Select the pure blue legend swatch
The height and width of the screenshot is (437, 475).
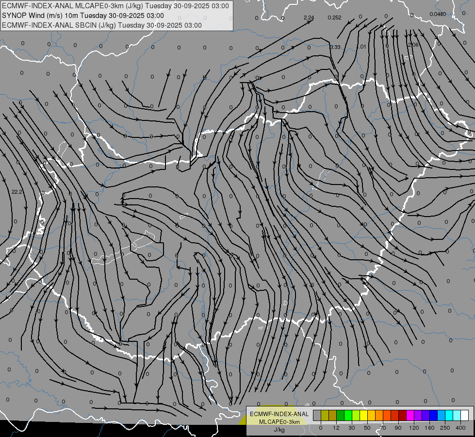[x=433, y=415]
